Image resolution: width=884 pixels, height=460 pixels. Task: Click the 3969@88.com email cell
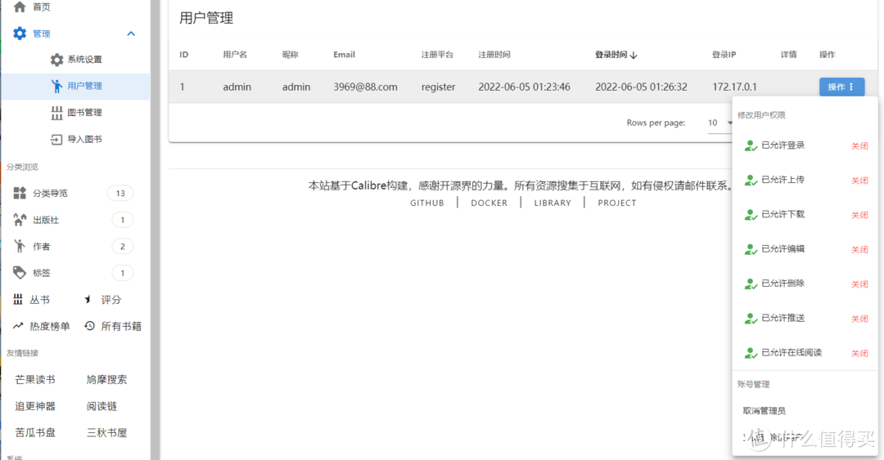[365, 87]
